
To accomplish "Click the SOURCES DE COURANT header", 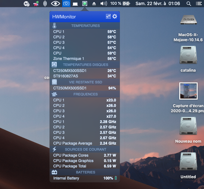I will point(85,149).
